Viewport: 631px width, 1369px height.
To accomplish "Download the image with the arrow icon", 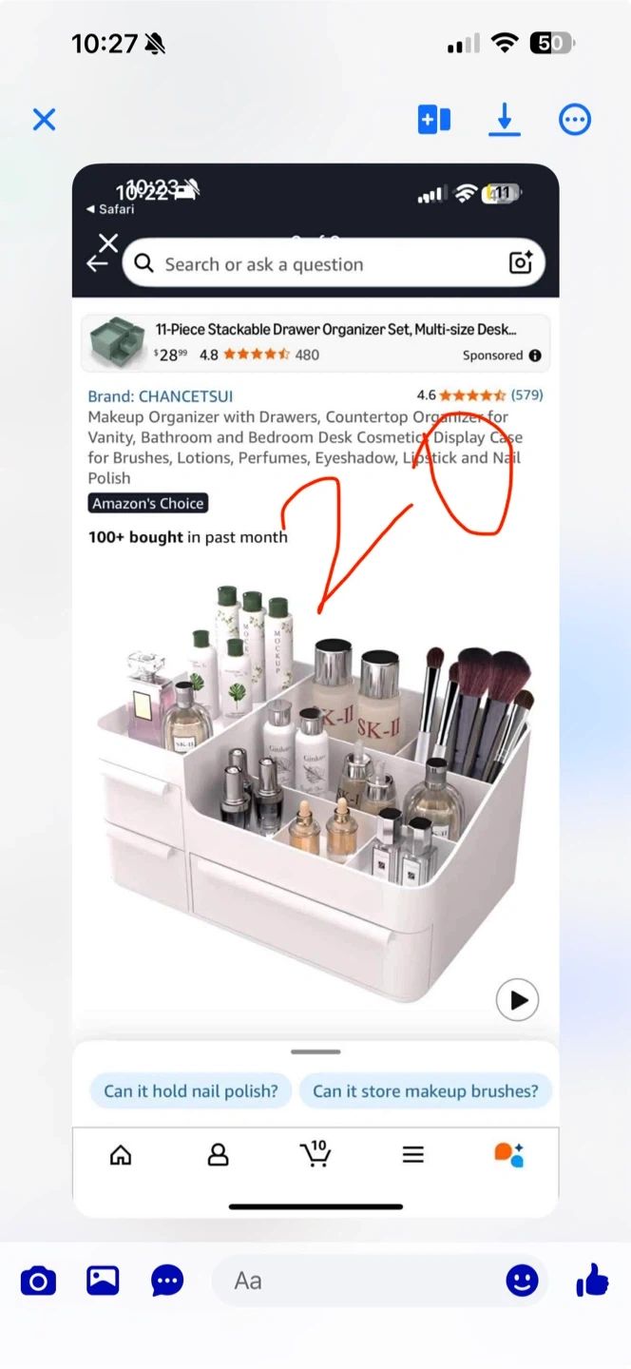I will [x=505, y=120].
